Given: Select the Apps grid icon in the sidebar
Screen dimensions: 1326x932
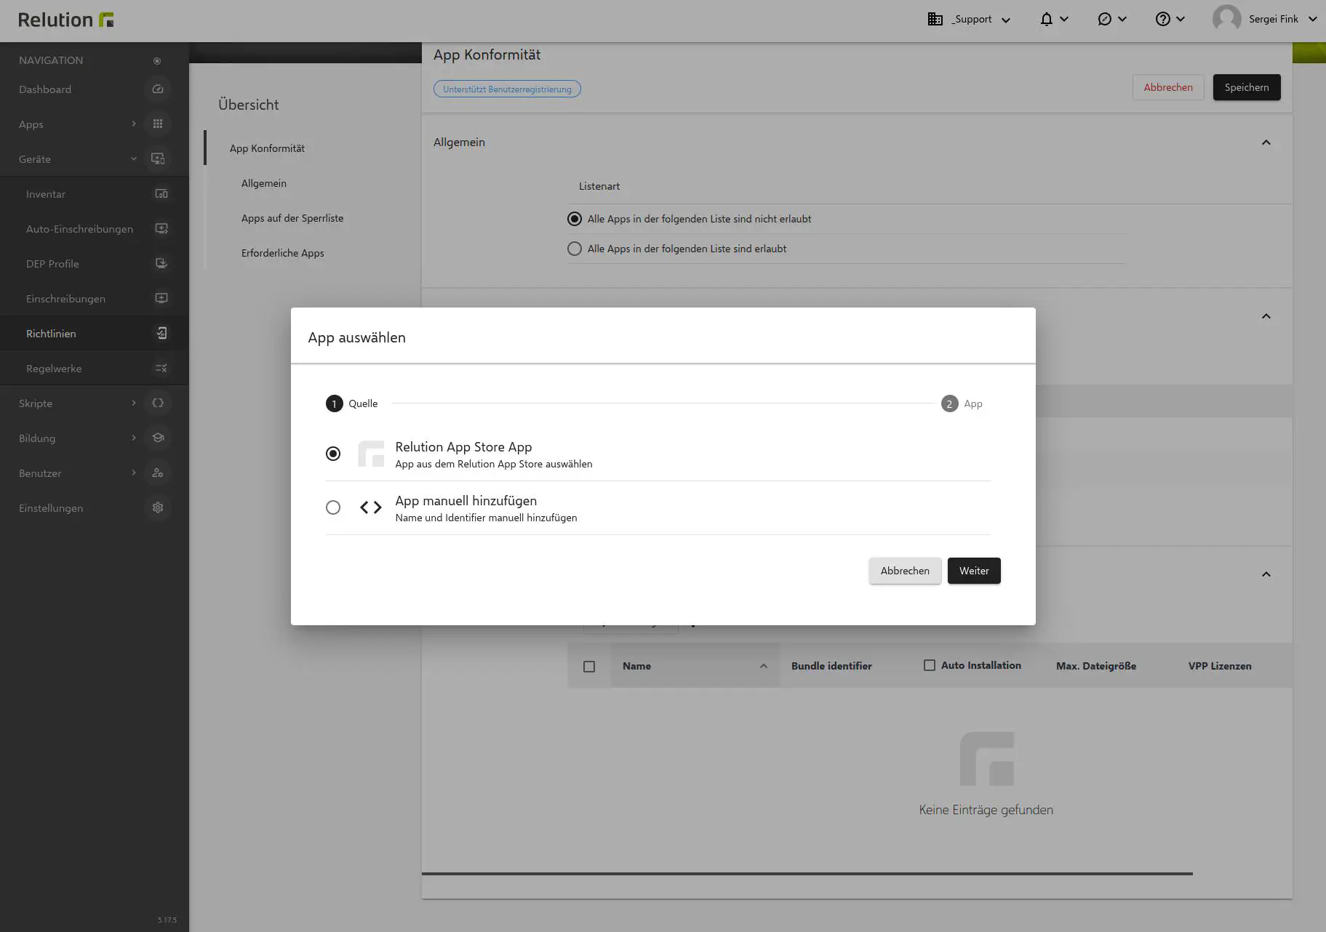Looking at the screenshot, I should tap(158, 124).
